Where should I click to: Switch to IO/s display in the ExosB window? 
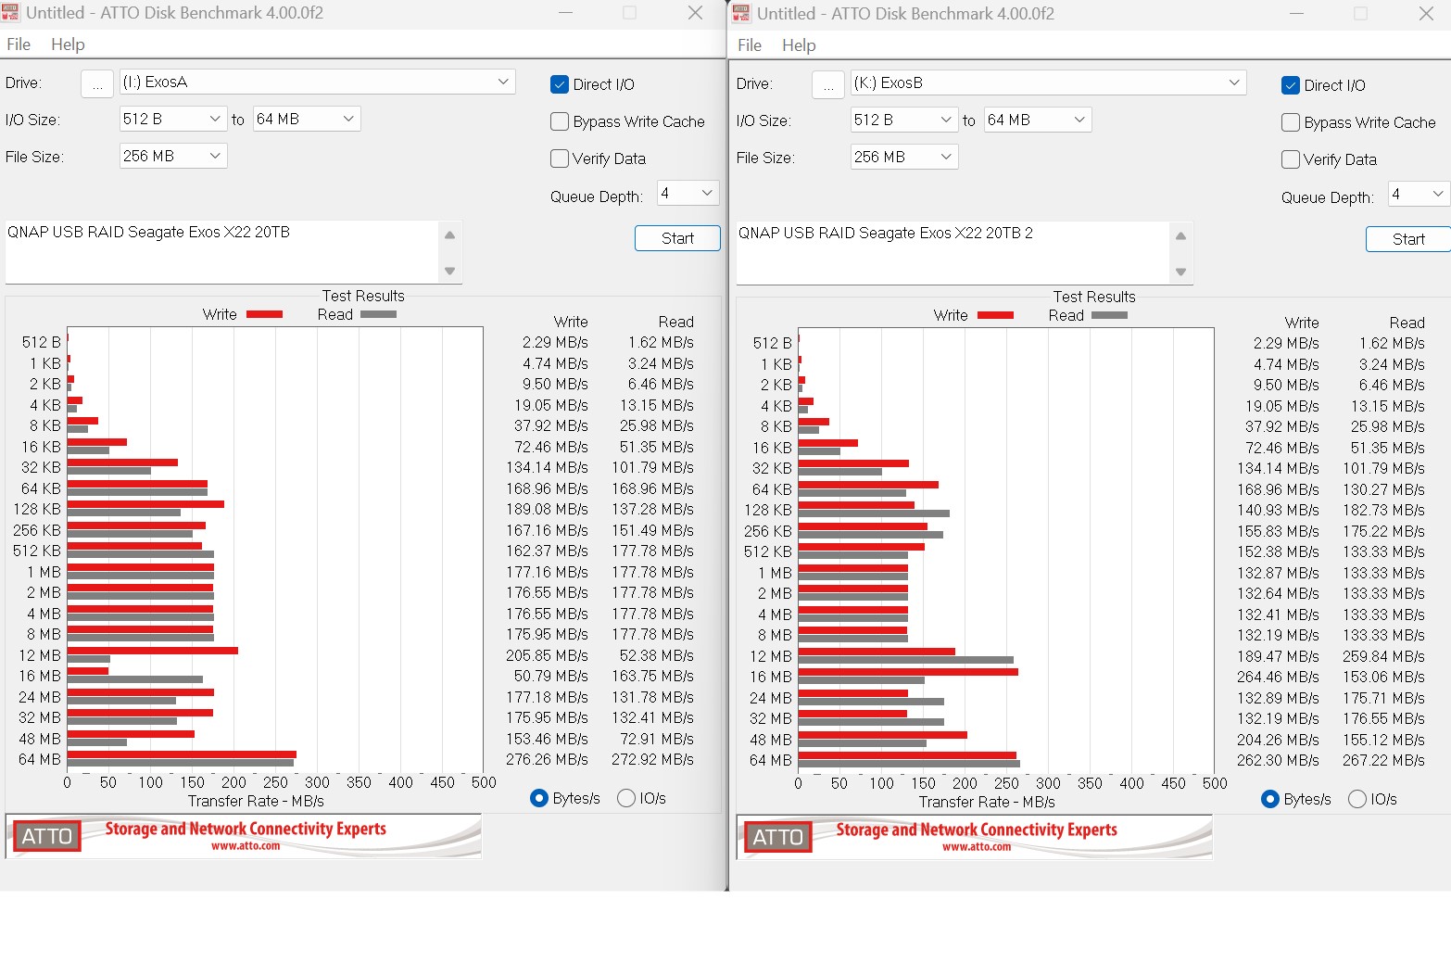point(1357,799)
